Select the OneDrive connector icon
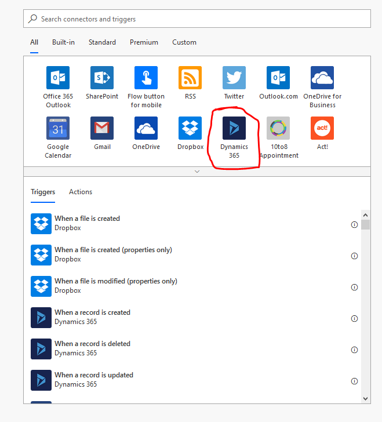The image size is (382, 422). (146, 128)
